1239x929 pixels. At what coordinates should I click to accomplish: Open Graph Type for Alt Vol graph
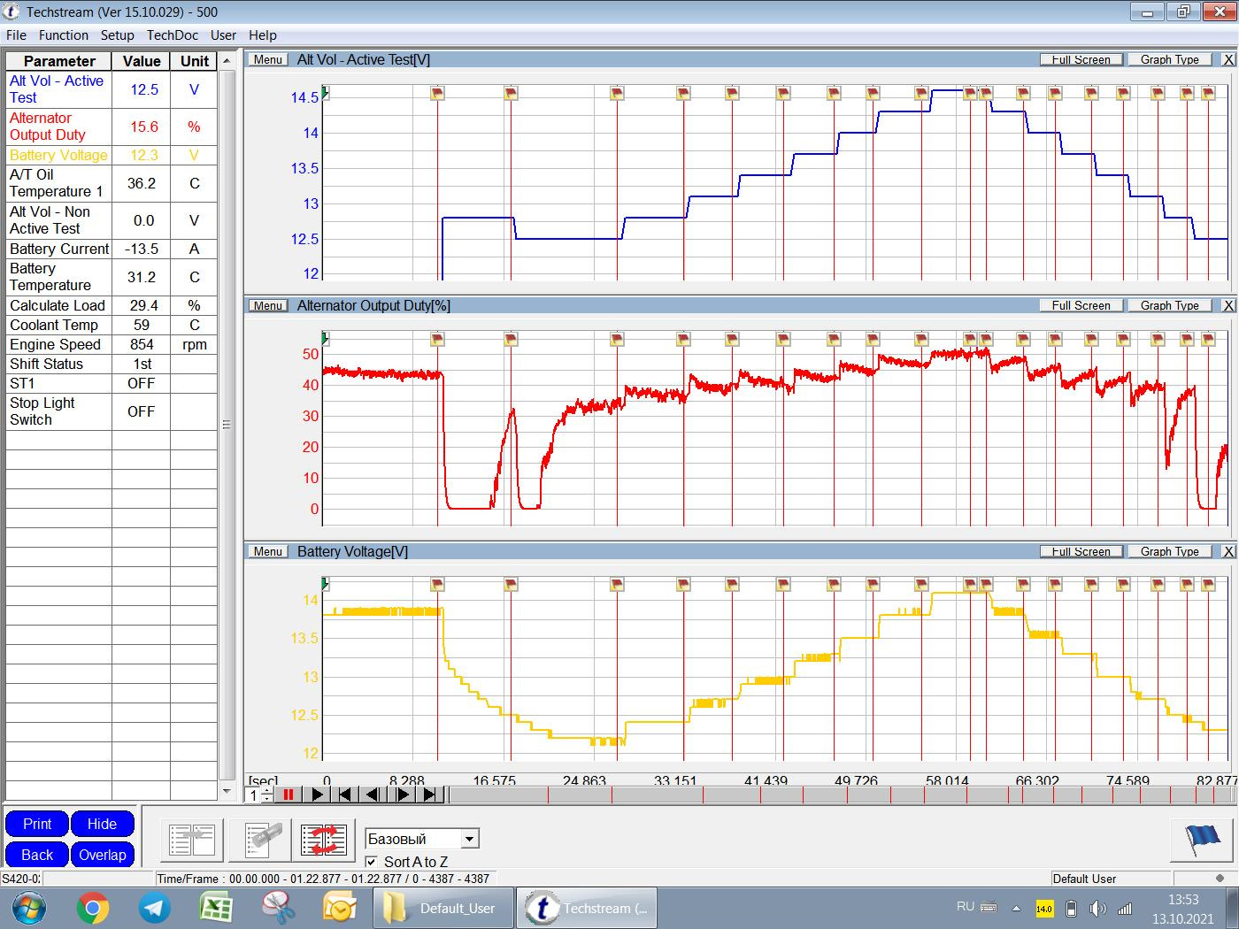1170,59
